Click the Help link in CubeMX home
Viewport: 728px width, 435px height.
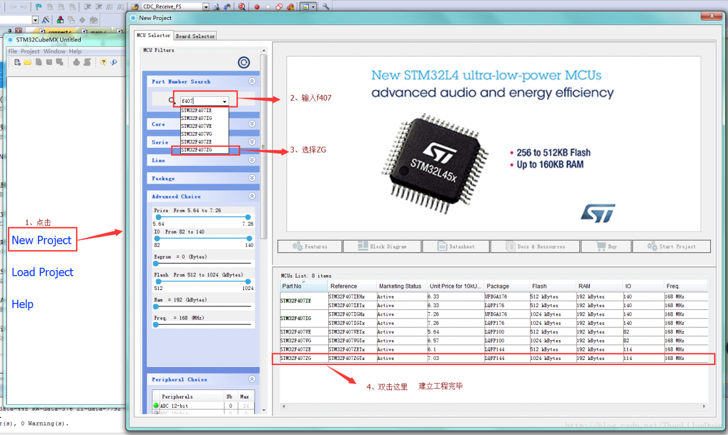23,304
